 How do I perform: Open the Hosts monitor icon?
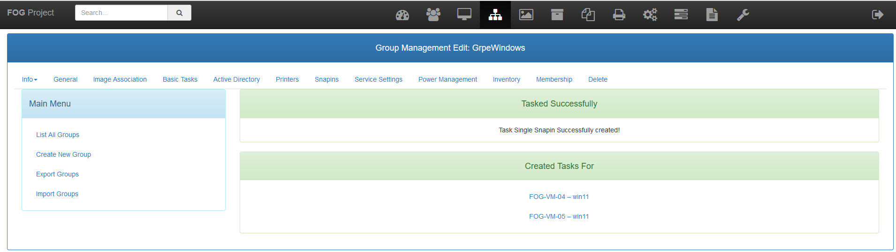tap(464, 15)
